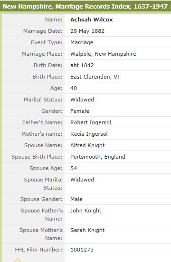The height and width of the screenshot is (262, 171).
Task: Click spouse birth place Portsmouth, England
Action: click(98, 157)
